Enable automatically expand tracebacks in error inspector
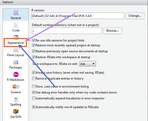This screenshot has width=148, height=121. tap(34, 98)
